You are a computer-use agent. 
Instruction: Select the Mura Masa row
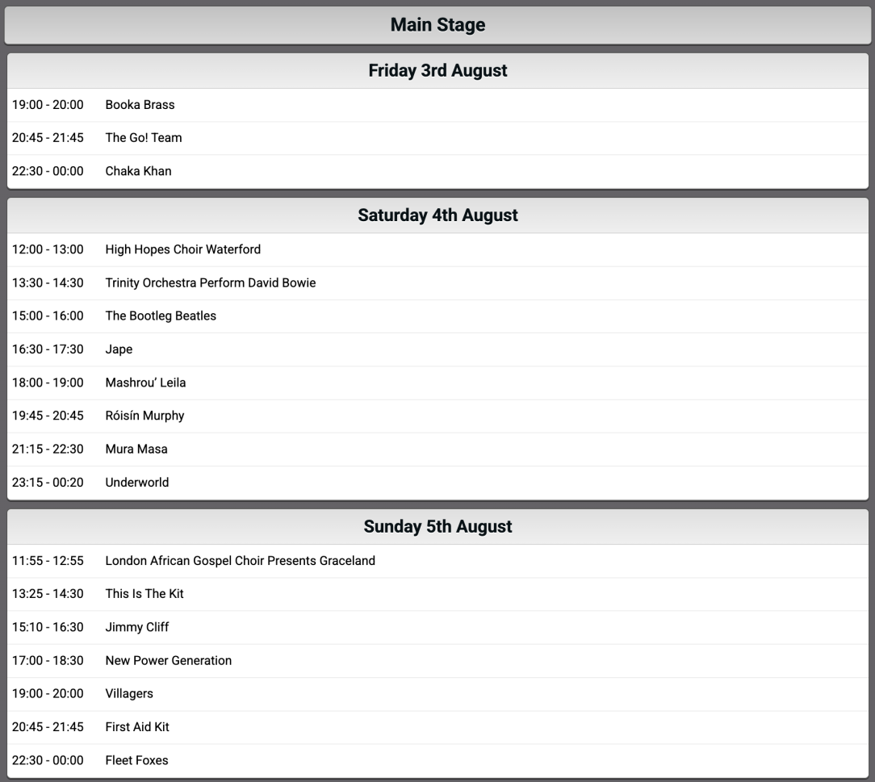[437, 449]
